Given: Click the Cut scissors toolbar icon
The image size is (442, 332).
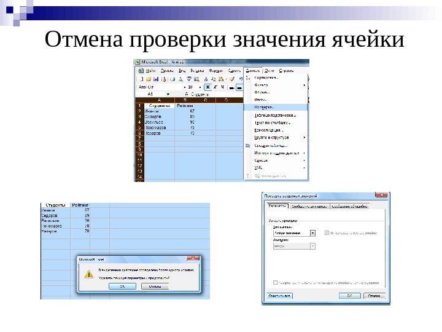Looking at the screenshot, I should pos(206,79).
